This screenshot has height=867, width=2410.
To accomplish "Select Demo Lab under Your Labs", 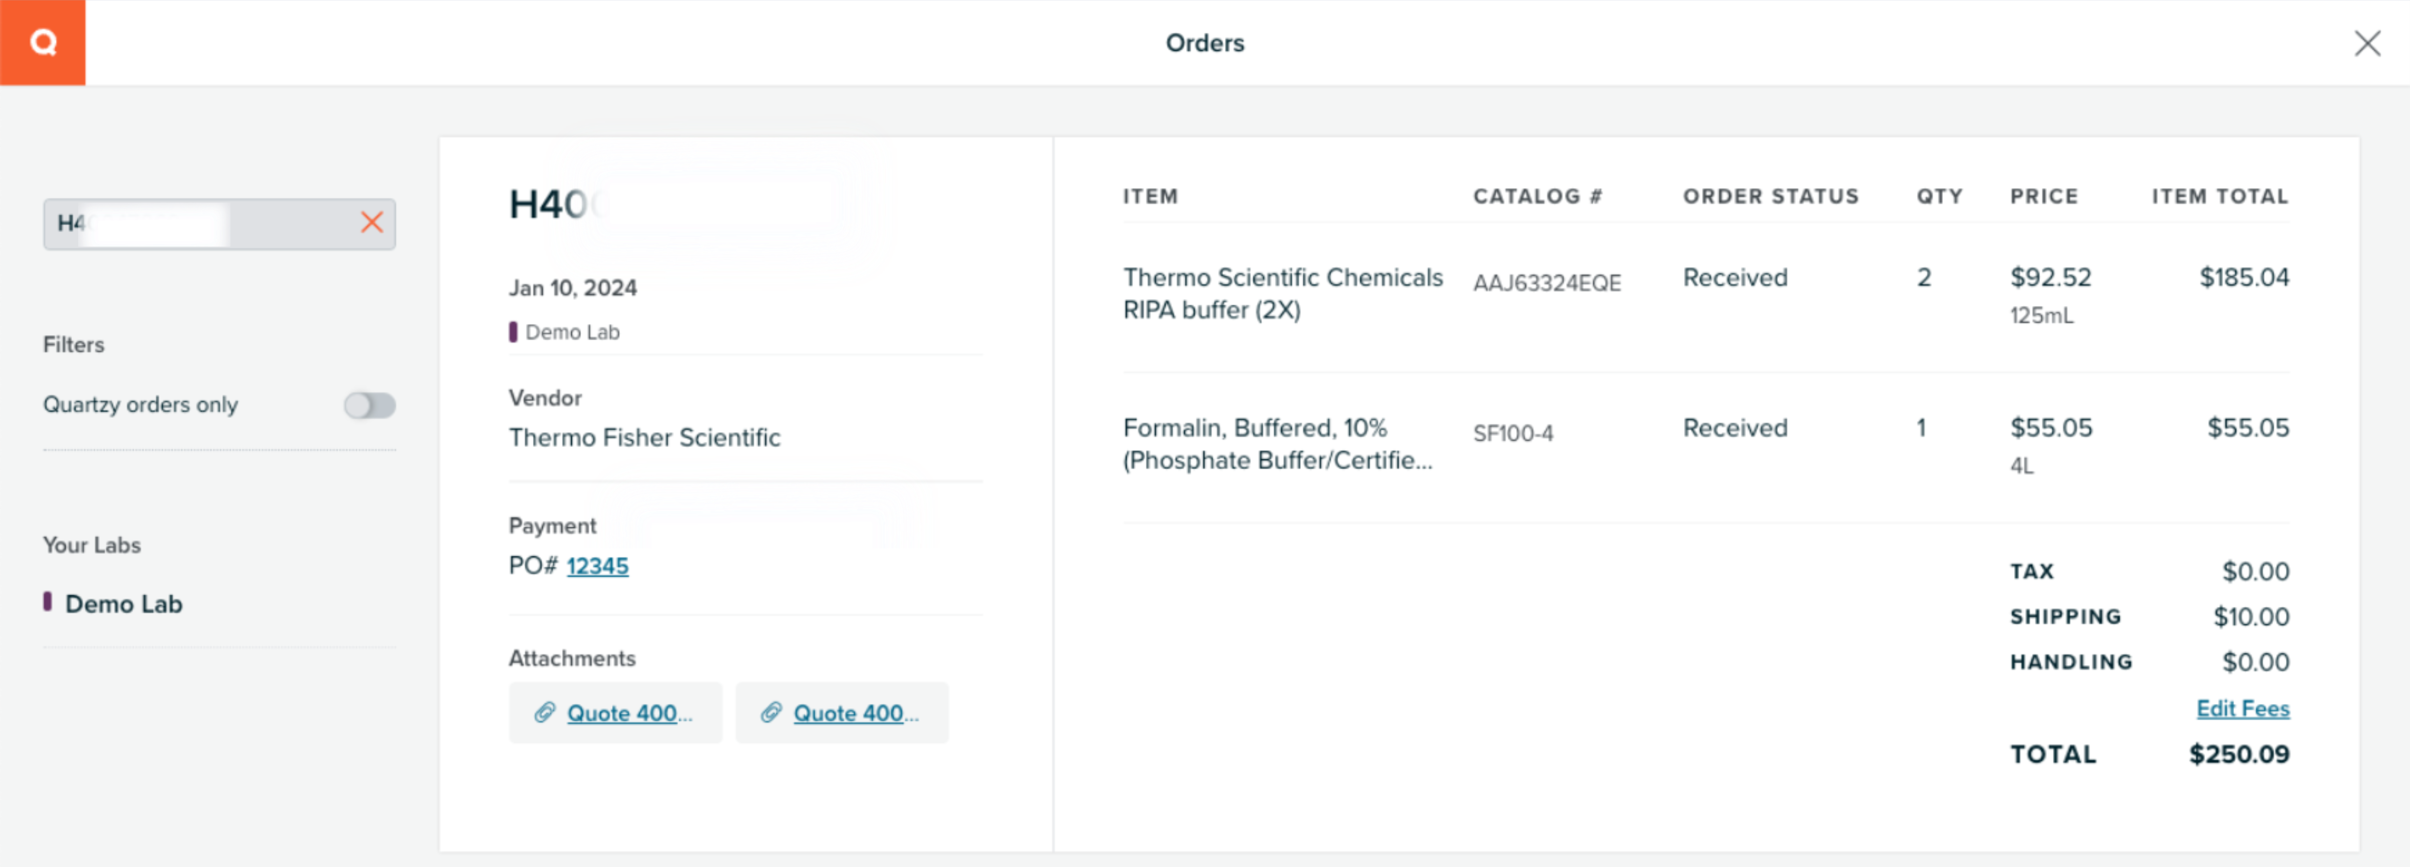I will point(124,603).
